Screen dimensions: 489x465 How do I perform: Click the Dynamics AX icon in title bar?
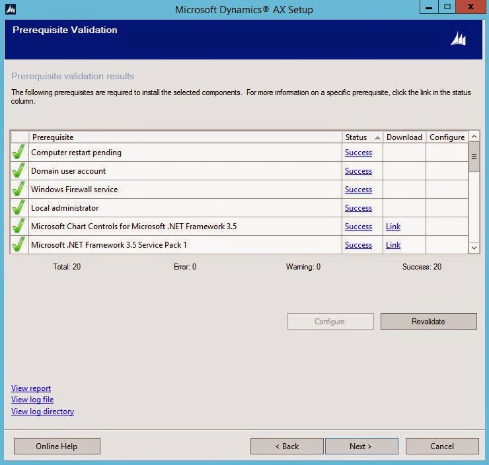(11, 9)
